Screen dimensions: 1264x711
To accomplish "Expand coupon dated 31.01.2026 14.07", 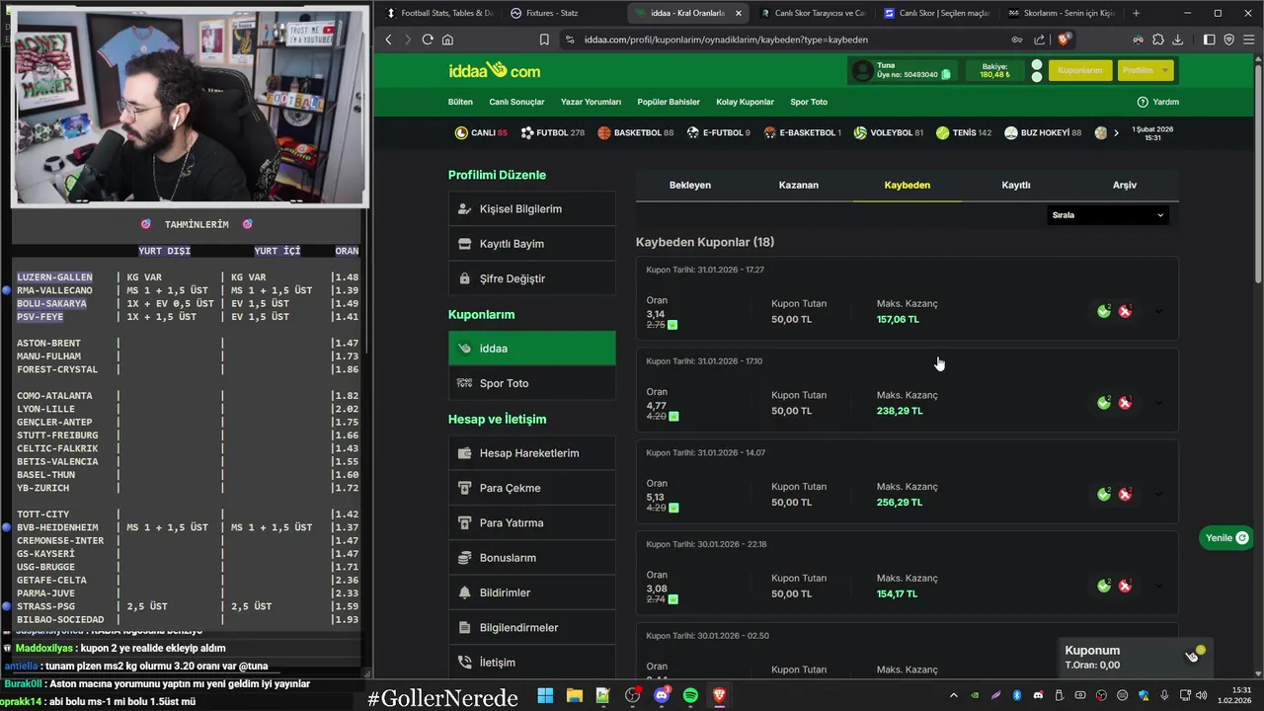I will [x=1158, y=494].
